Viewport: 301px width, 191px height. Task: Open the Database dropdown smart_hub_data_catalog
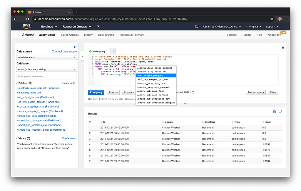(x=46, y=69)
